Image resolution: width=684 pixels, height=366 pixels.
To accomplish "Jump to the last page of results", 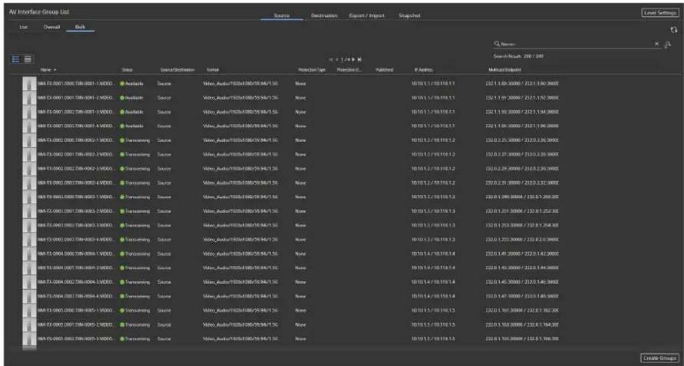I will pyautogui.click(x=359, y=59).
